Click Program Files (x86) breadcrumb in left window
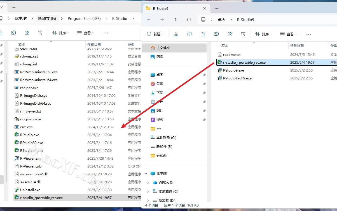Screen dimensions: 337x211 tap(84, 19)
